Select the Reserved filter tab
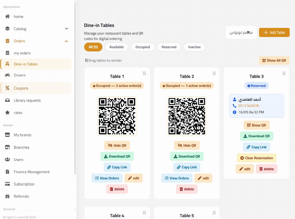Screen dimensions: 295x219 pyautogui.click(x=169, y=47)
